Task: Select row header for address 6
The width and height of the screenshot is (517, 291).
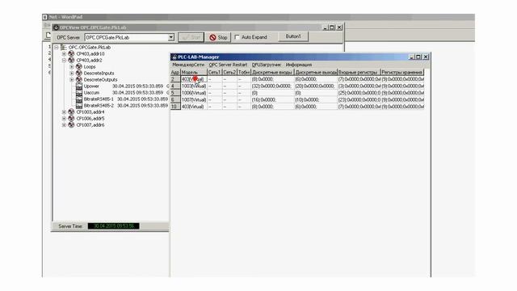Action: pyautogui.click(x=175, y=99)
